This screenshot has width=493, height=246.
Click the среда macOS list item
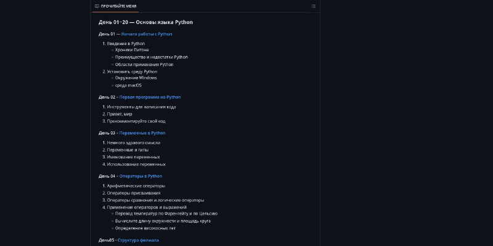point(128,86)
